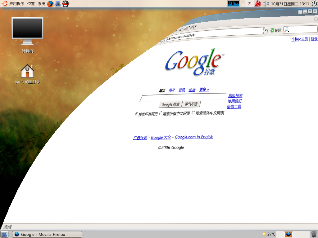318x238 pixels.
Task: Select 搜索所有网页 radio button
Action: point(137,114)
